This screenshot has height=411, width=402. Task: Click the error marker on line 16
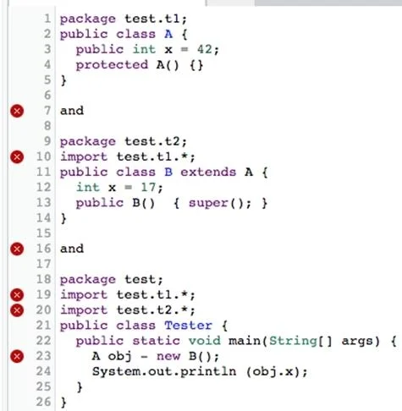coord(17,249)
